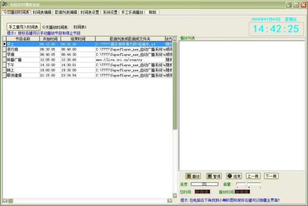Maximize the application window
308x206 pixels.
(x=296, y=5)
